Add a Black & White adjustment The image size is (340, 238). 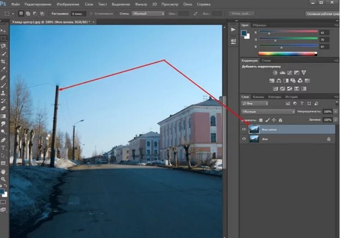286,81
